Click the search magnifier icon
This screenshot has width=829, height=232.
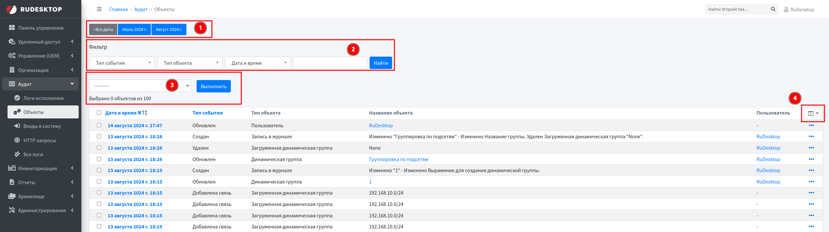point(773,9)
